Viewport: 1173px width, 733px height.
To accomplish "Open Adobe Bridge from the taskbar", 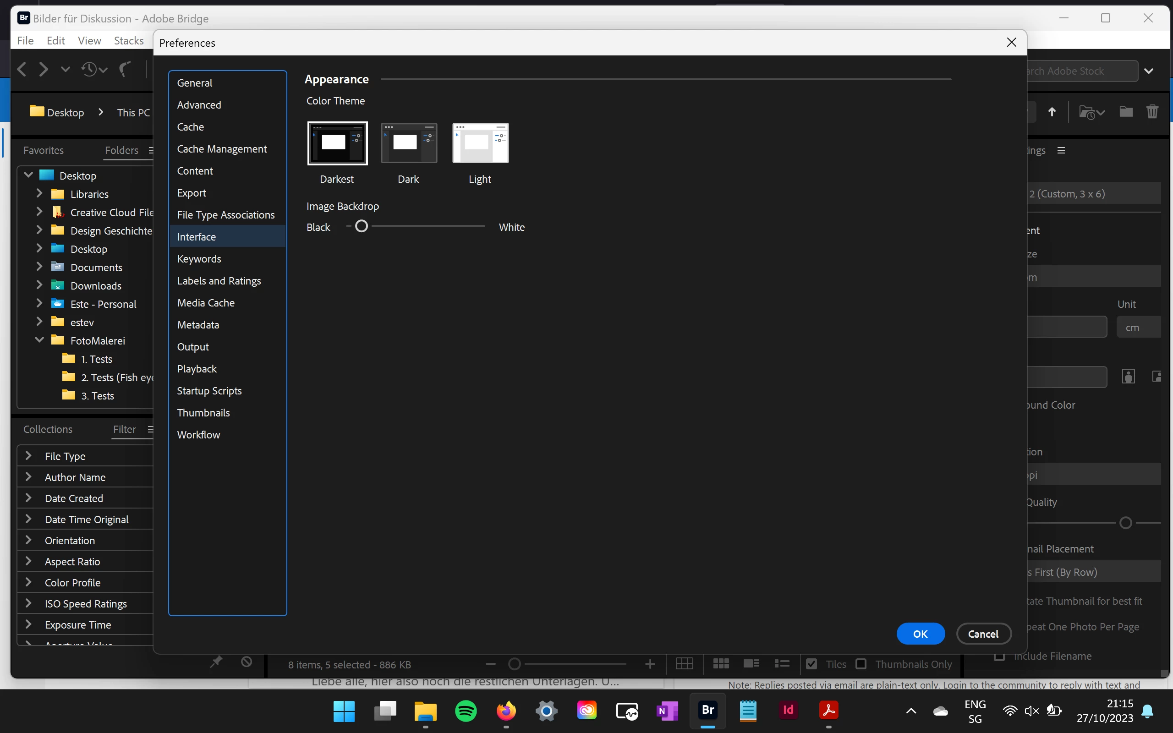I will click(707, 710).
